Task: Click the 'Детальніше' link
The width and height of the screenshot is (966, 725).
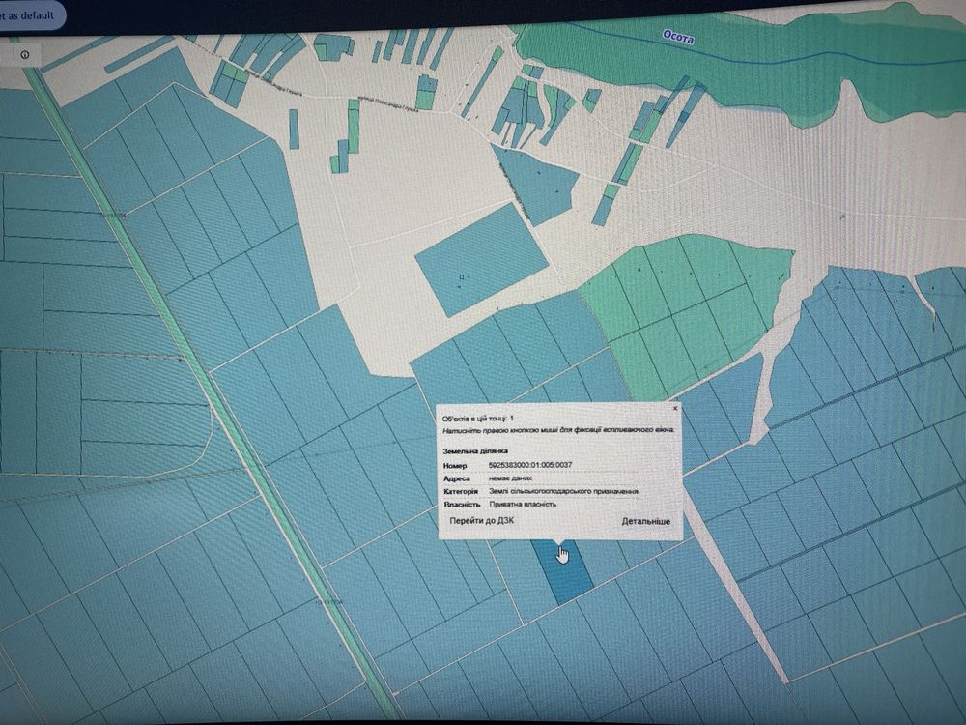Action: pyautogui.click(x=645, y=521)
